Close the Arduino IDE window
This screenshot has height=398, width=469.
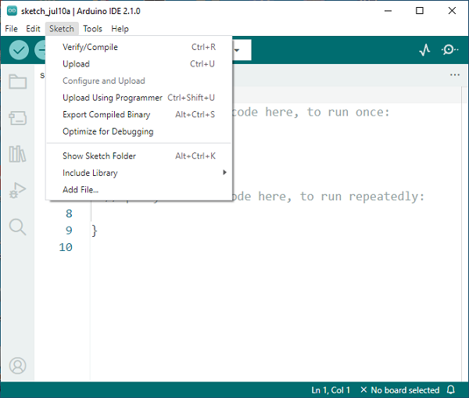[452, 11]
